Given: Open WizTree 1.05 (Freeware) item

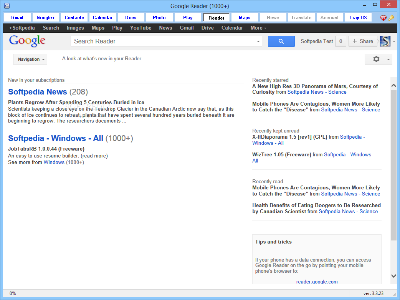Looking at the screenshot, I should [x=282, y=155].
